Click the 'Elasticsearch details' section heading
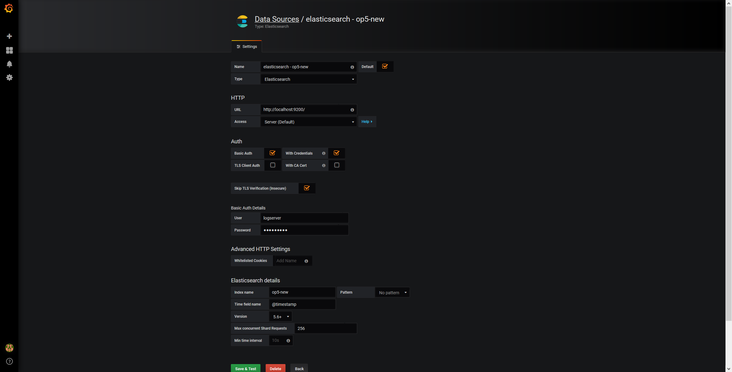The height and width of the screenshot is (372, 732). 255,281
